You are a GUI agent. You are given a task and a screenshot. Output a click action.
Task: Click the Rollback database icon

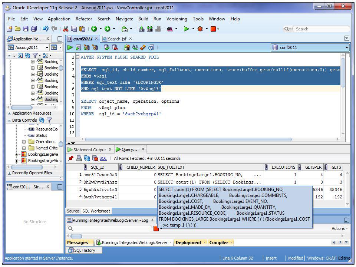tap(115, 47)
